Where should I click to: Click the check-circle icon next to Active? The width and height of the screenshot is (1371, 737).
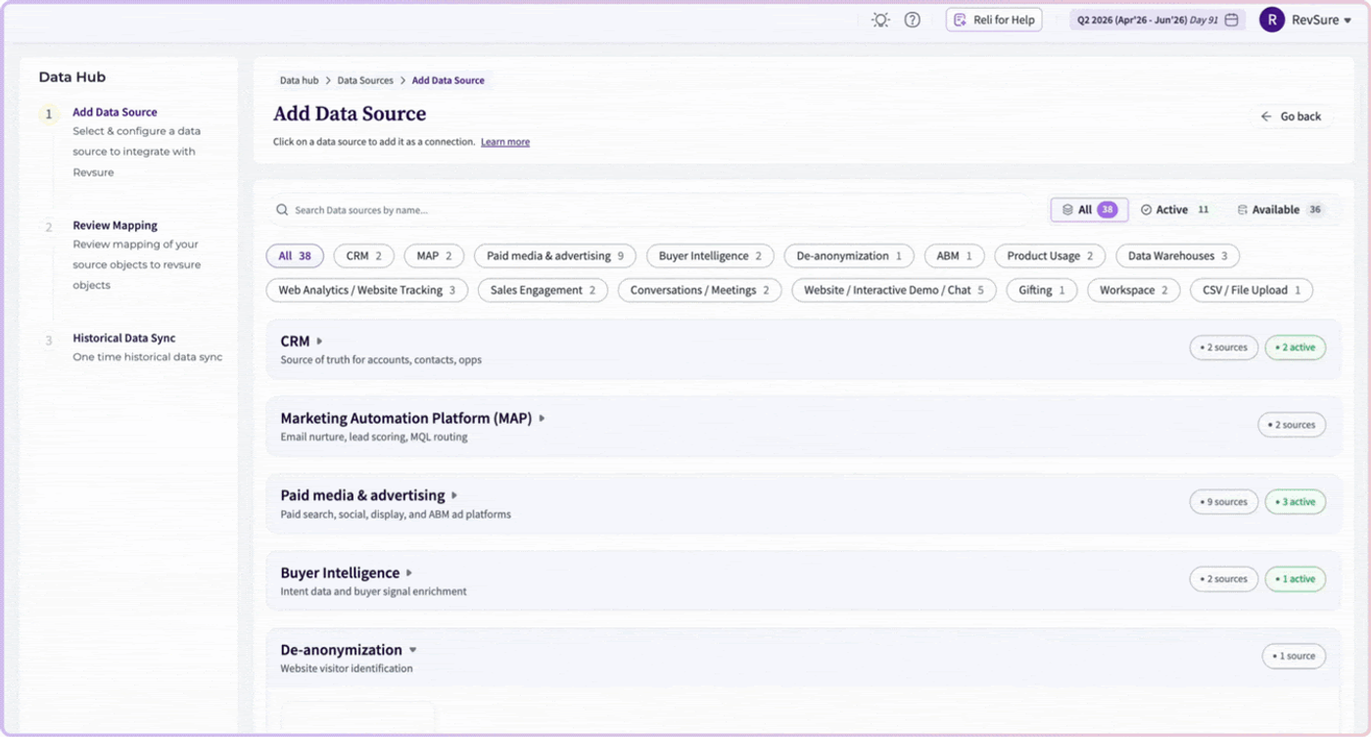[x=1146, y=209]
